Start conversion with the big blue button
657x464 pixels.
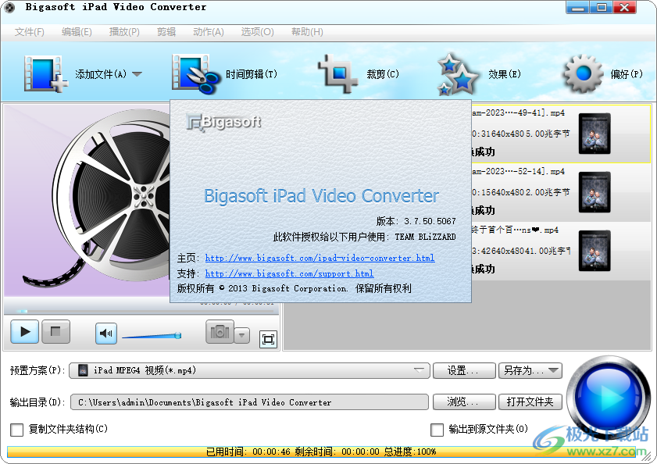(609, 392)
